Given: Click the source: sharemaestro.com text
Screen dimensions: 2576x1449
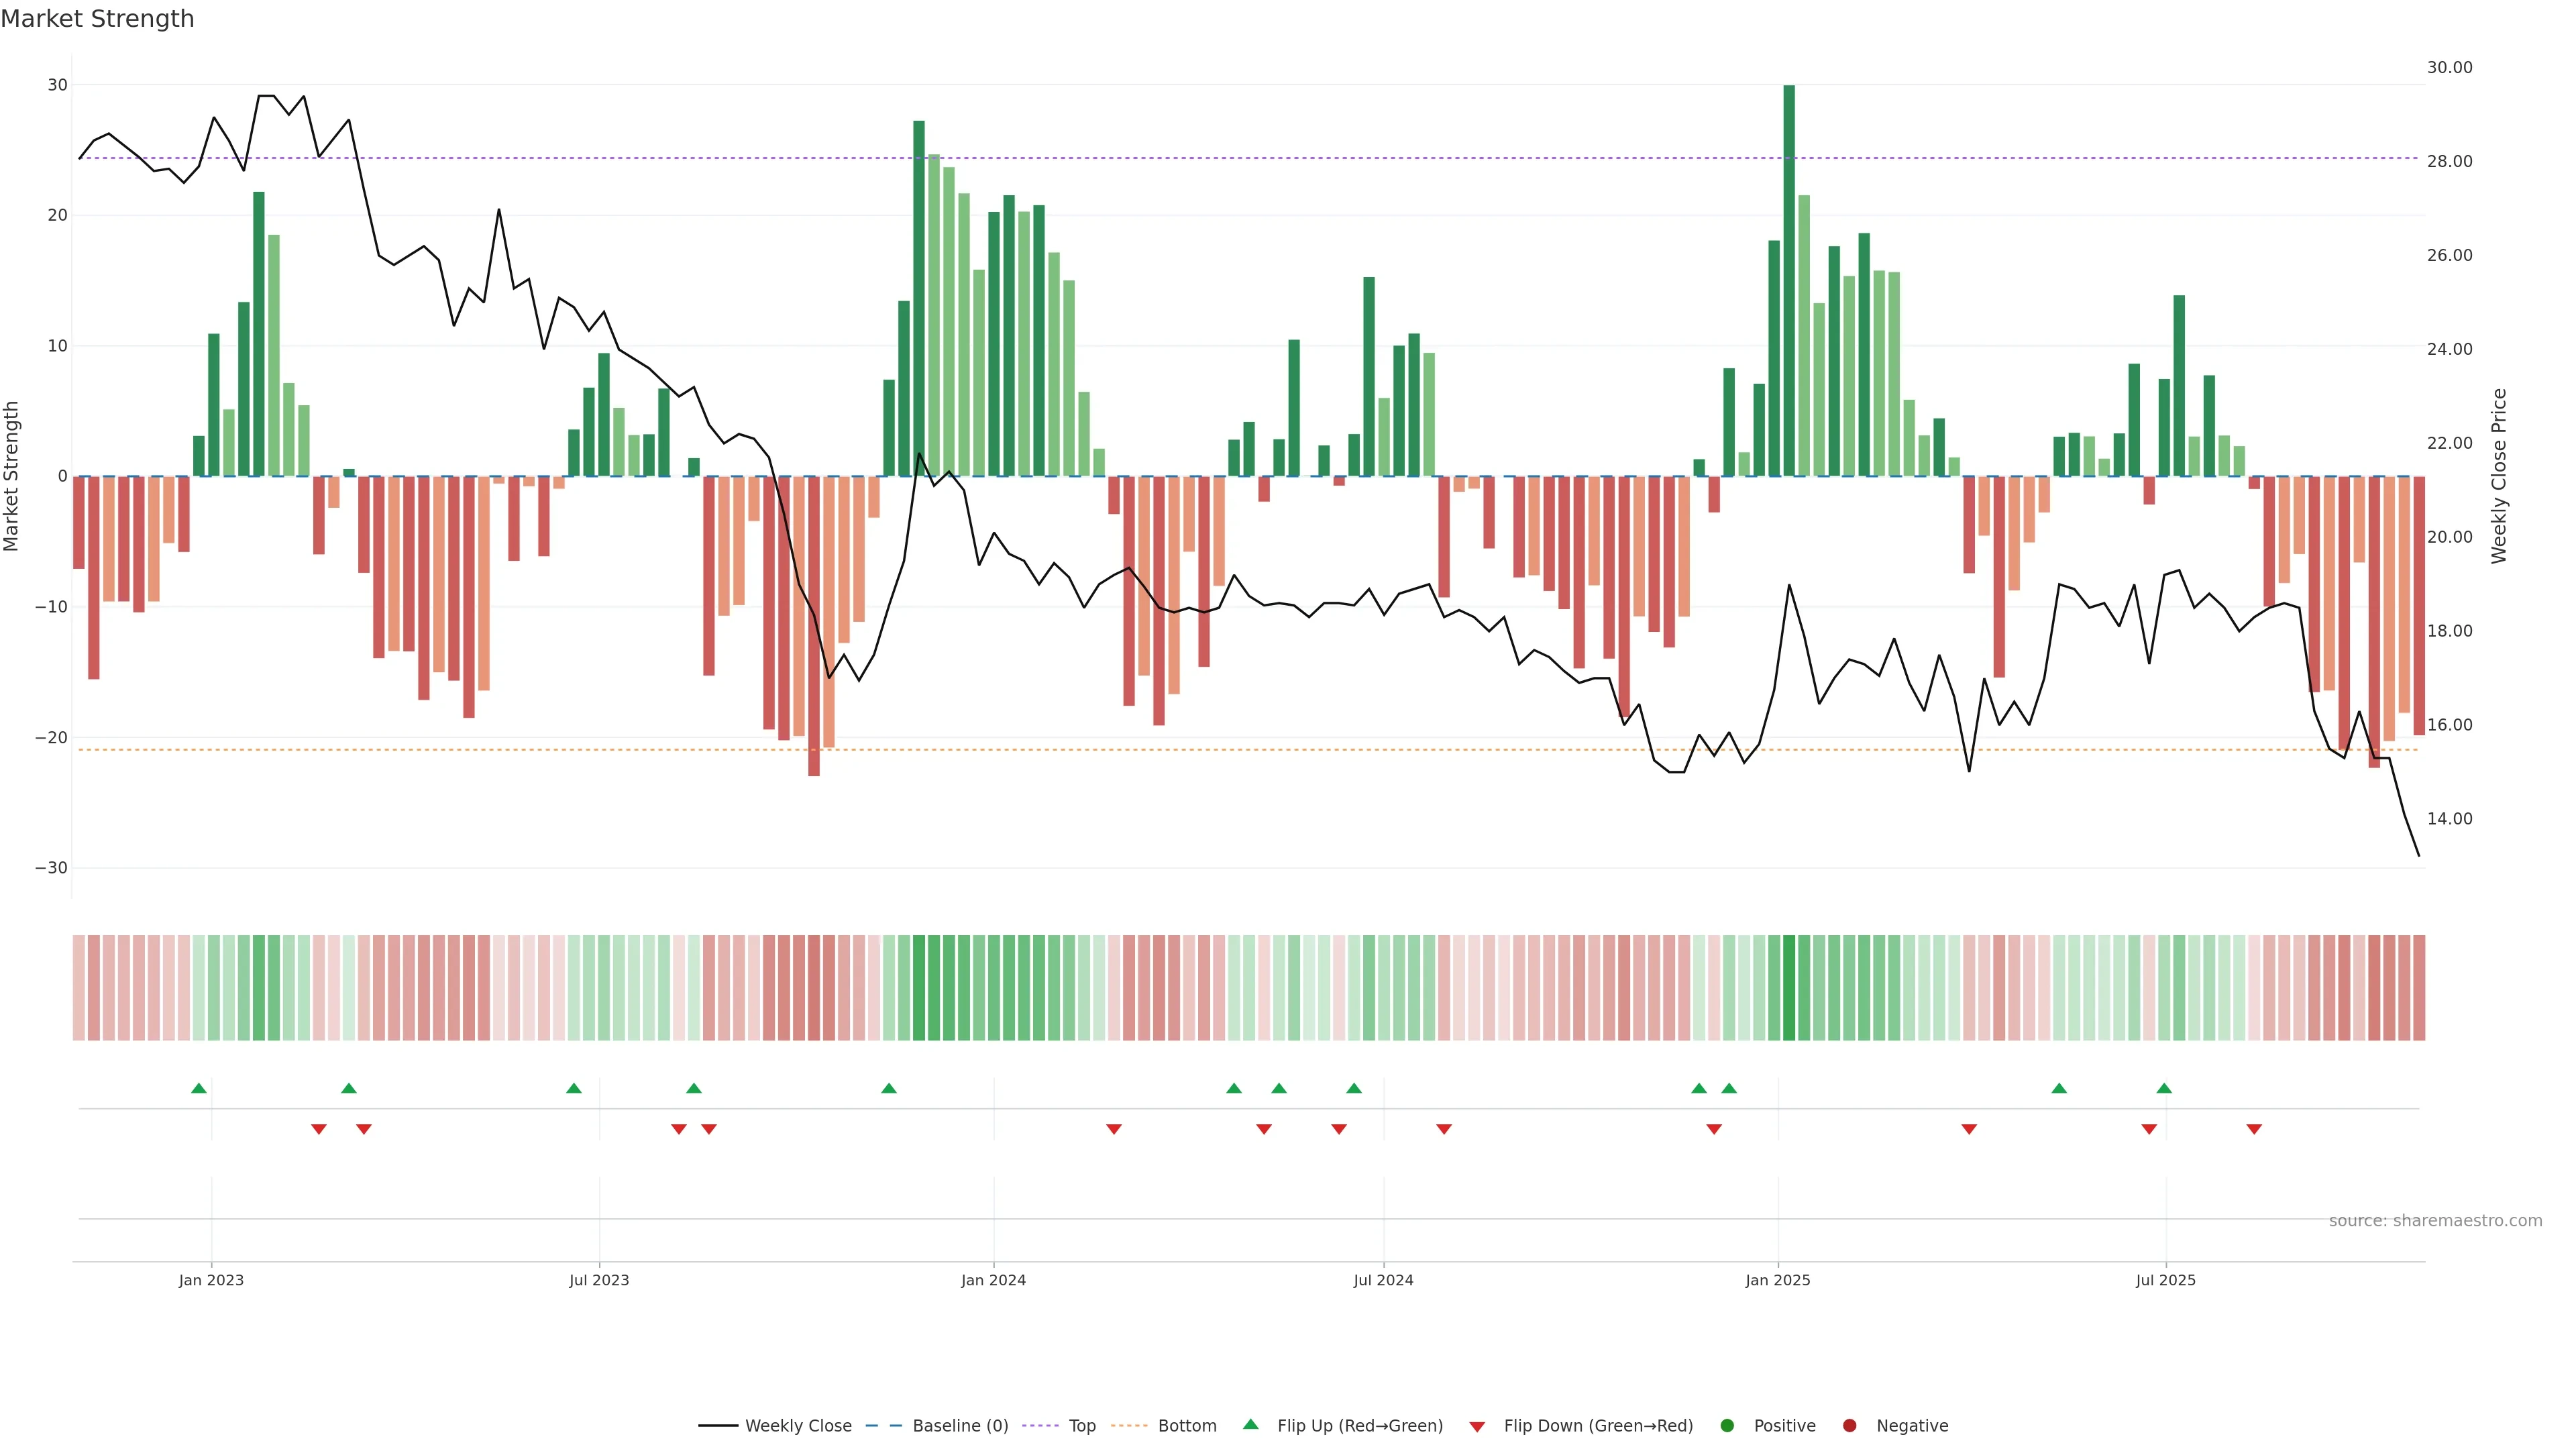Looking at the screenshot, I should point(2435,1221).
